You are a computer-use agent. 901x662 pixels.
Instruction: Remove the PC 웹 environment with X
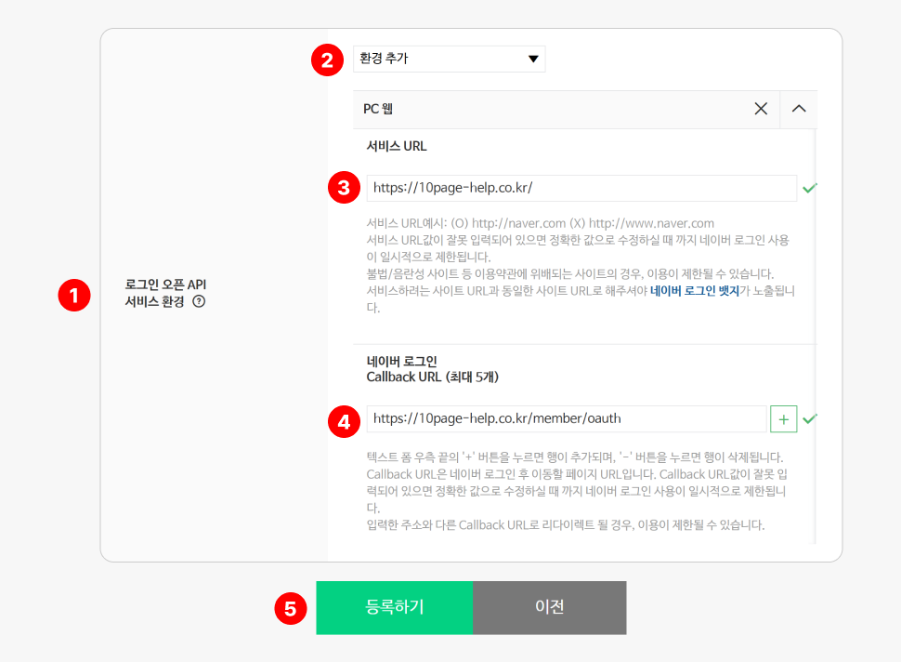tap(761, 109)
